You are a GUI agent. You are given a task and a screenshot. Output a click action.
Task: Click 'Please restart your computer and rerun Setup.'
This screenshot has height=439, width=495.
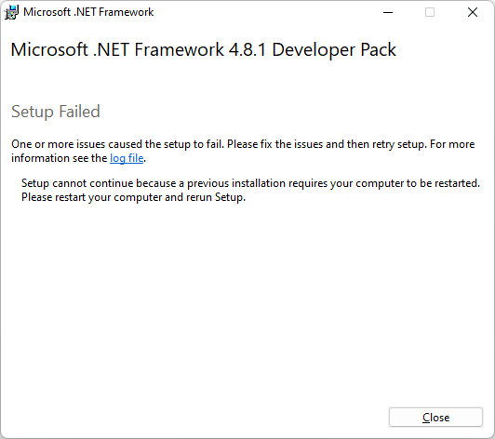(x=133, y=197)
